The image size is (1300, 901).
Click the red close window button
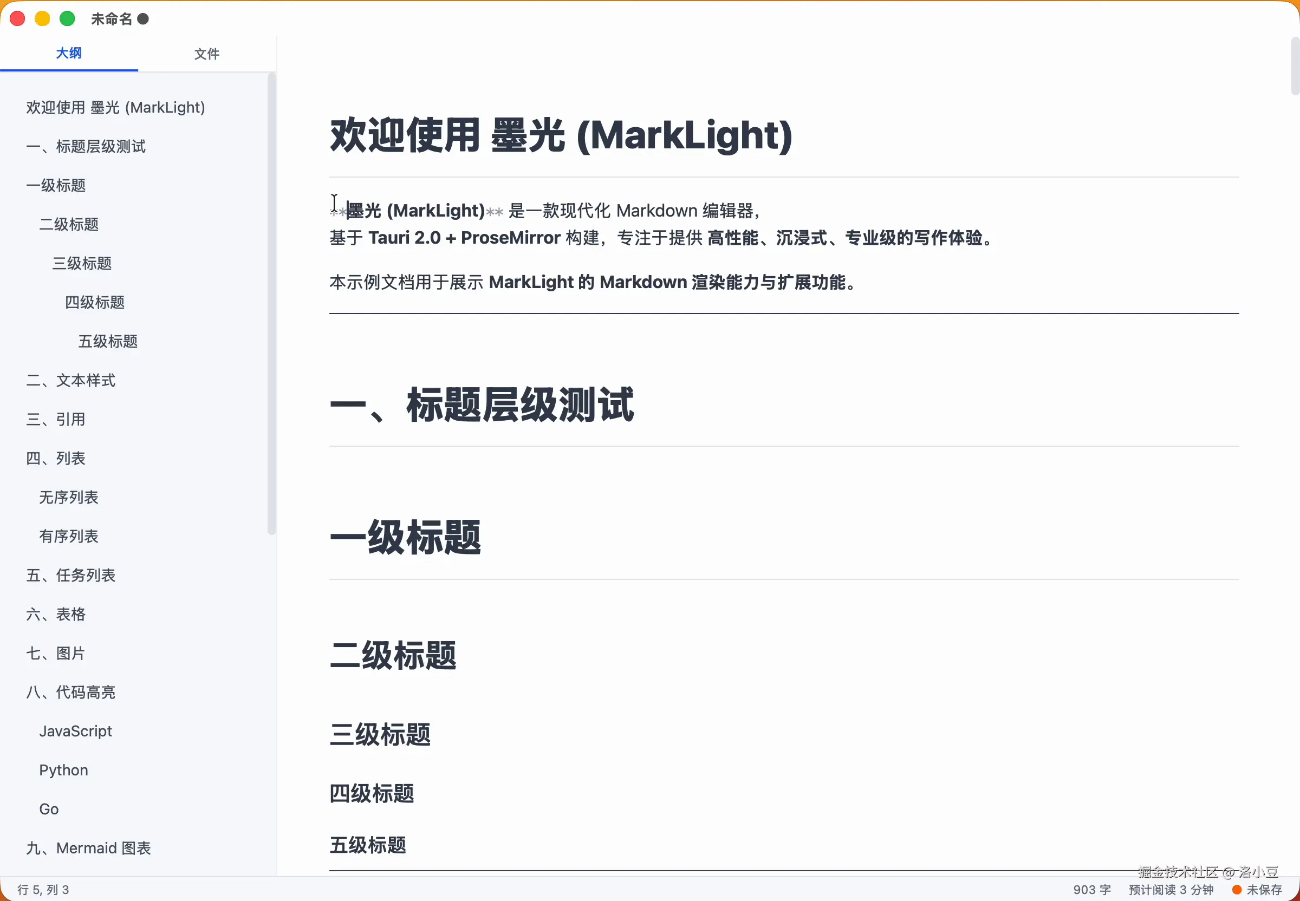(x=17, y=18)
